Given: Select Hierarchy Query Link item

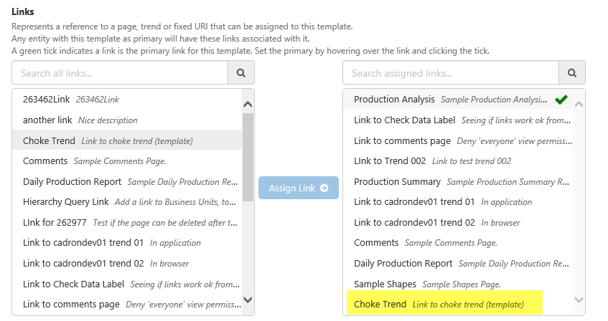Looking at the screenshot, I should [x=66, y=202].
